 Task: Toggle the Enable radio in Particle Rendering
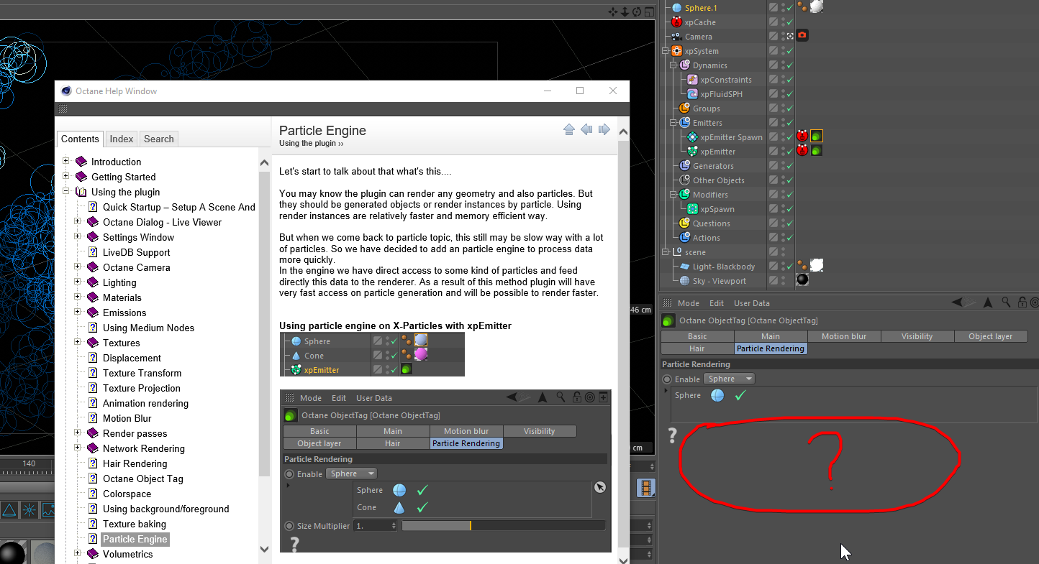click(667, 379)
